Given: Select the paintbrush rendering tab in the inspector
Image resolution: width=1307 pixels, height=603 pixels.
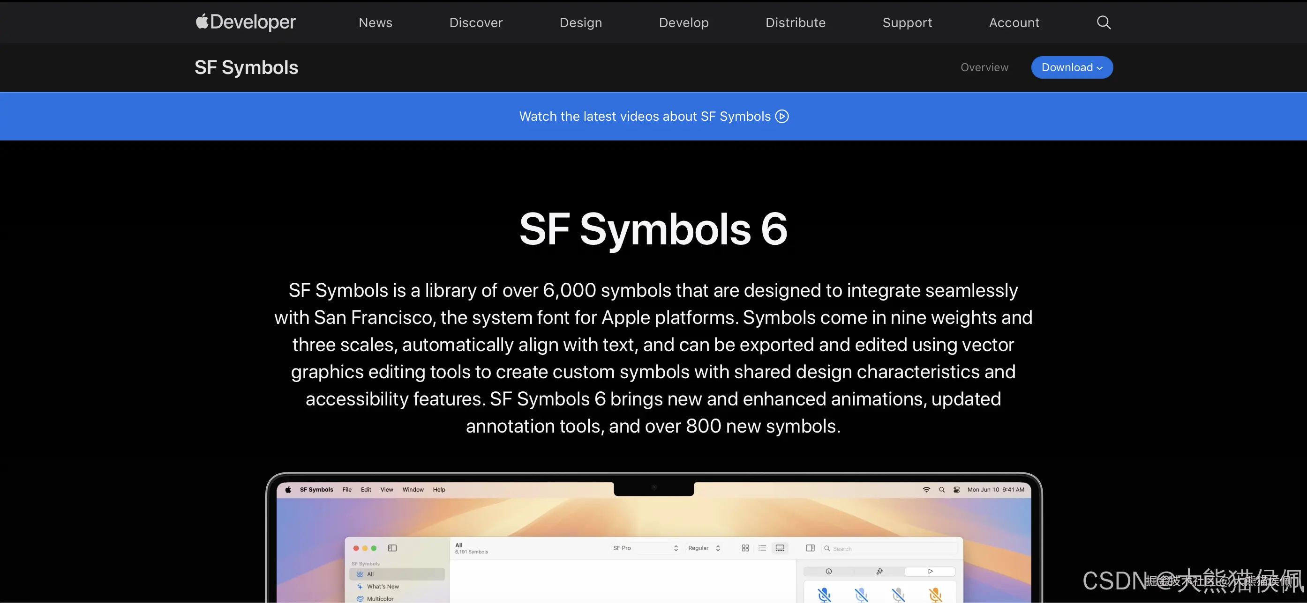Looking at the screenshot, I should coord(879,571).
